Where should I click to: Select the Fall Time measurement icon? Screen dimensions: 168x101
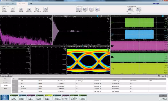[x=12, y=9]
